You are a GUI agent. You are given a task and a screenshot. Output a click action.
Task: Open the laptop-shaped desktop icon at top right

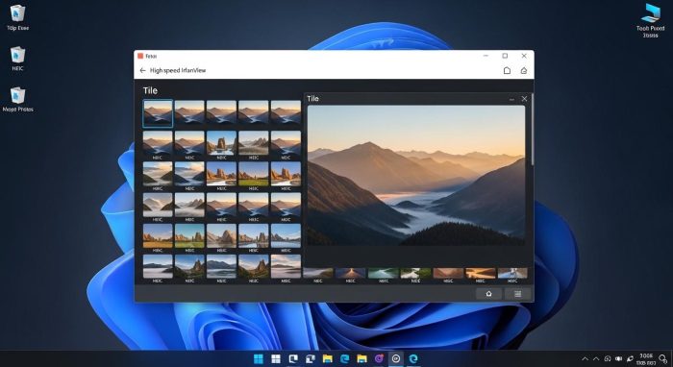650,20
